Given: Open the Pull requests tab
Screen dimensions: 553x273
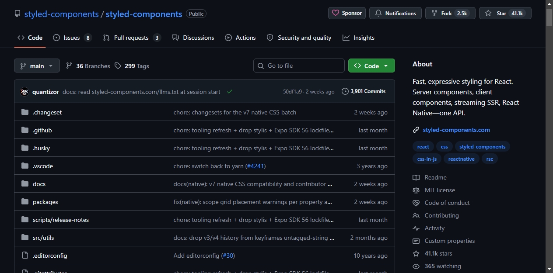Looking at the screenshot, I should [x=132, y=38].
